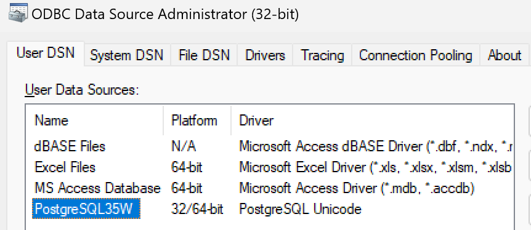Select the MS Access Database entry
This screenshot has width=531, height=230.
[97, 188]
